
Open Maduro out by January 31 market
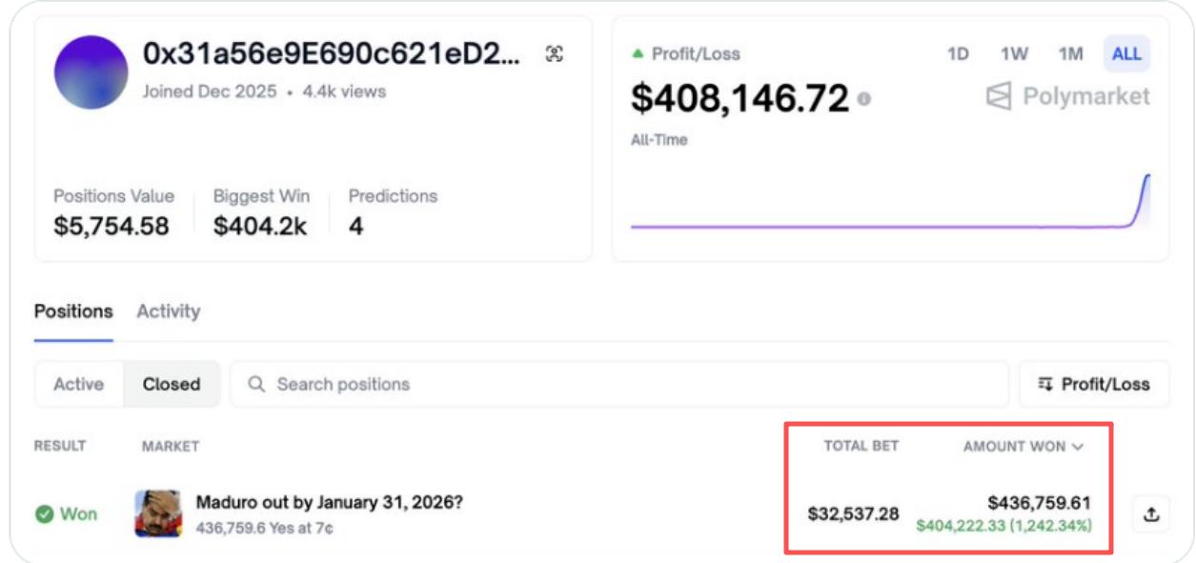click(329, 502)
